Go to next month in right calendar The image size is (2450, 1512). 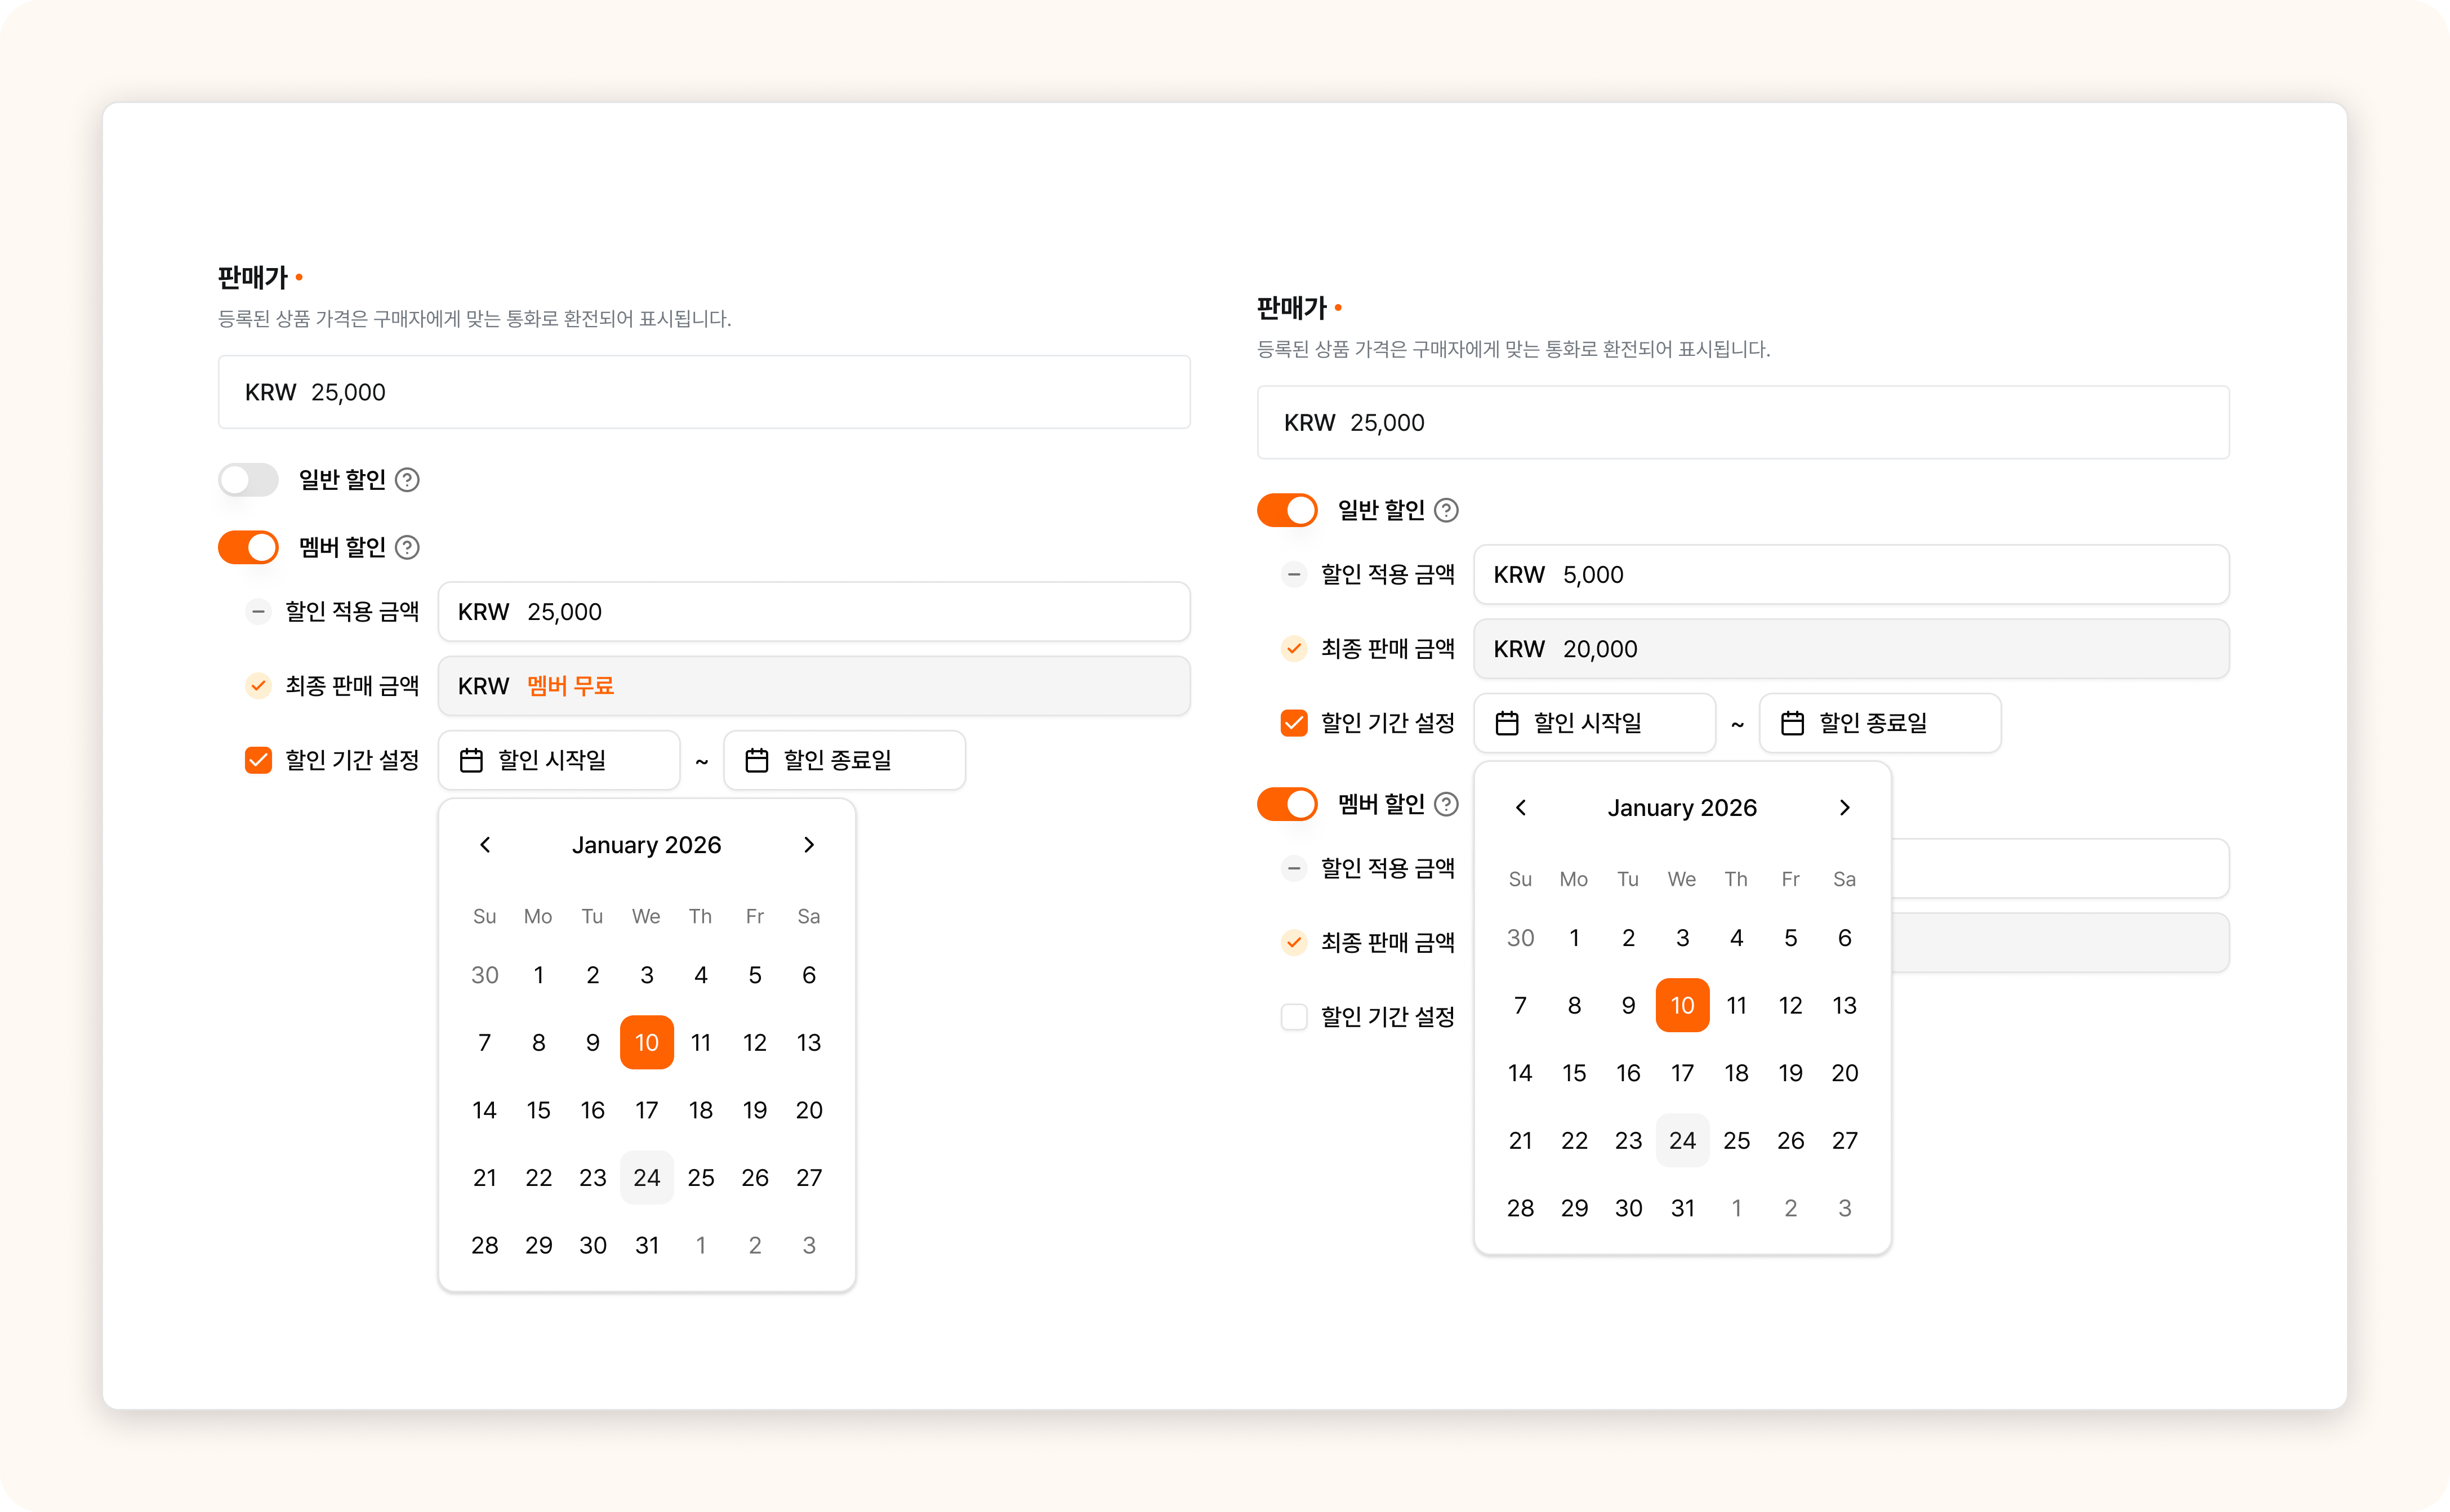(x=1845, y=808)
